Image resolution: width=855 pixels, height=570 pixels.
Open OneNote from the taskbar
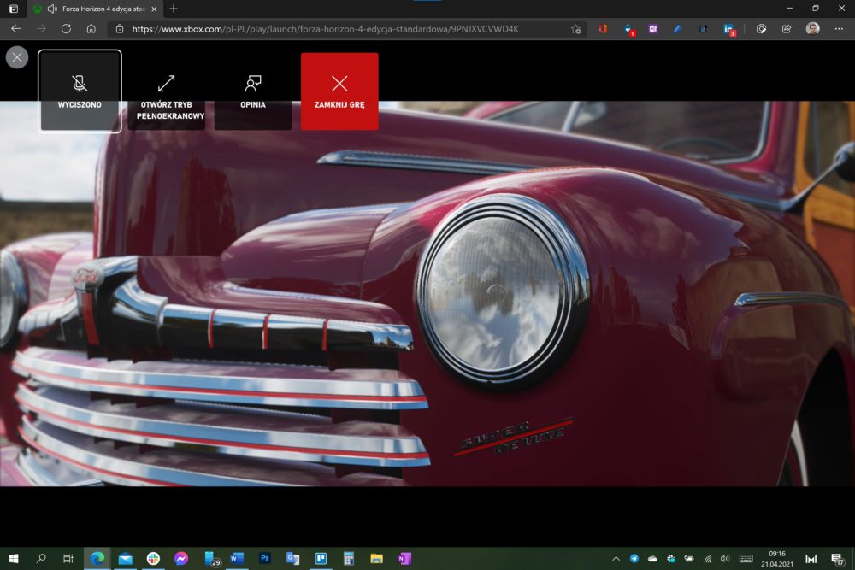(x=404, y=559)
